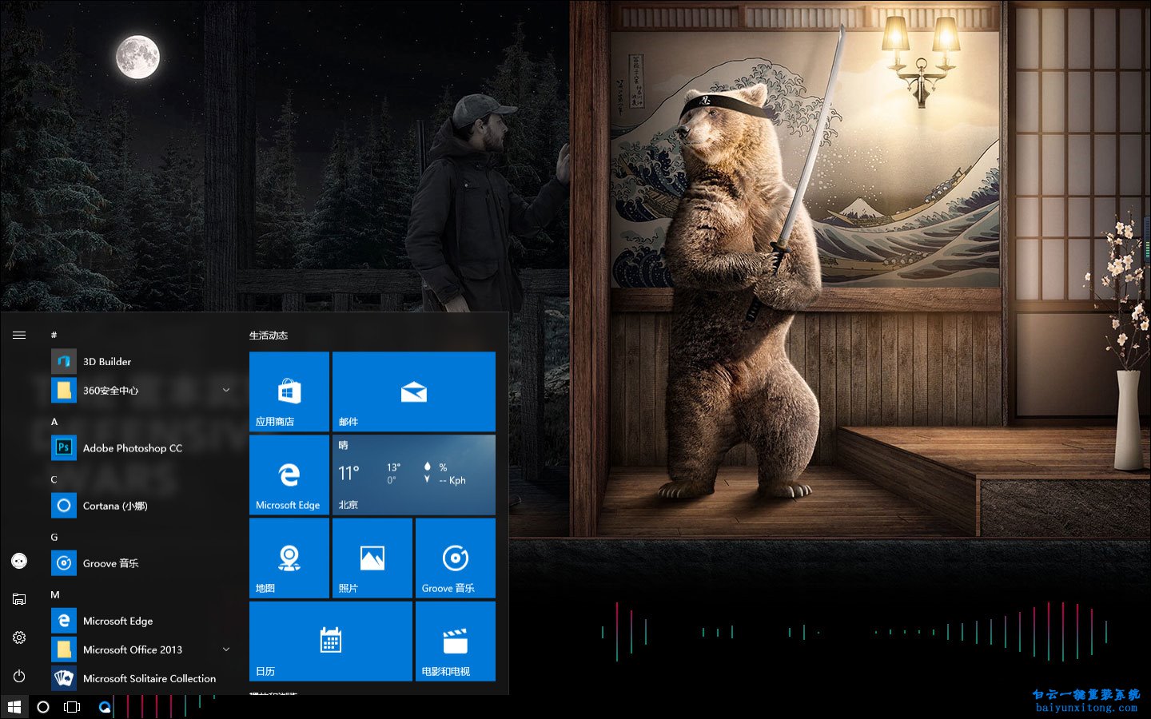The width and height of the screenshot is (1151, 719).
Task: Open the user account avatar
Action: tap(19, 561)
